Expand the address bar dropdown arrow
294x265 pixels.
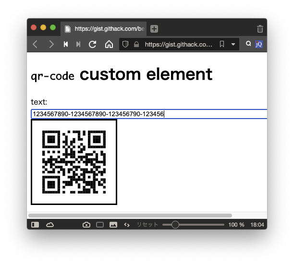pos(233,44)
